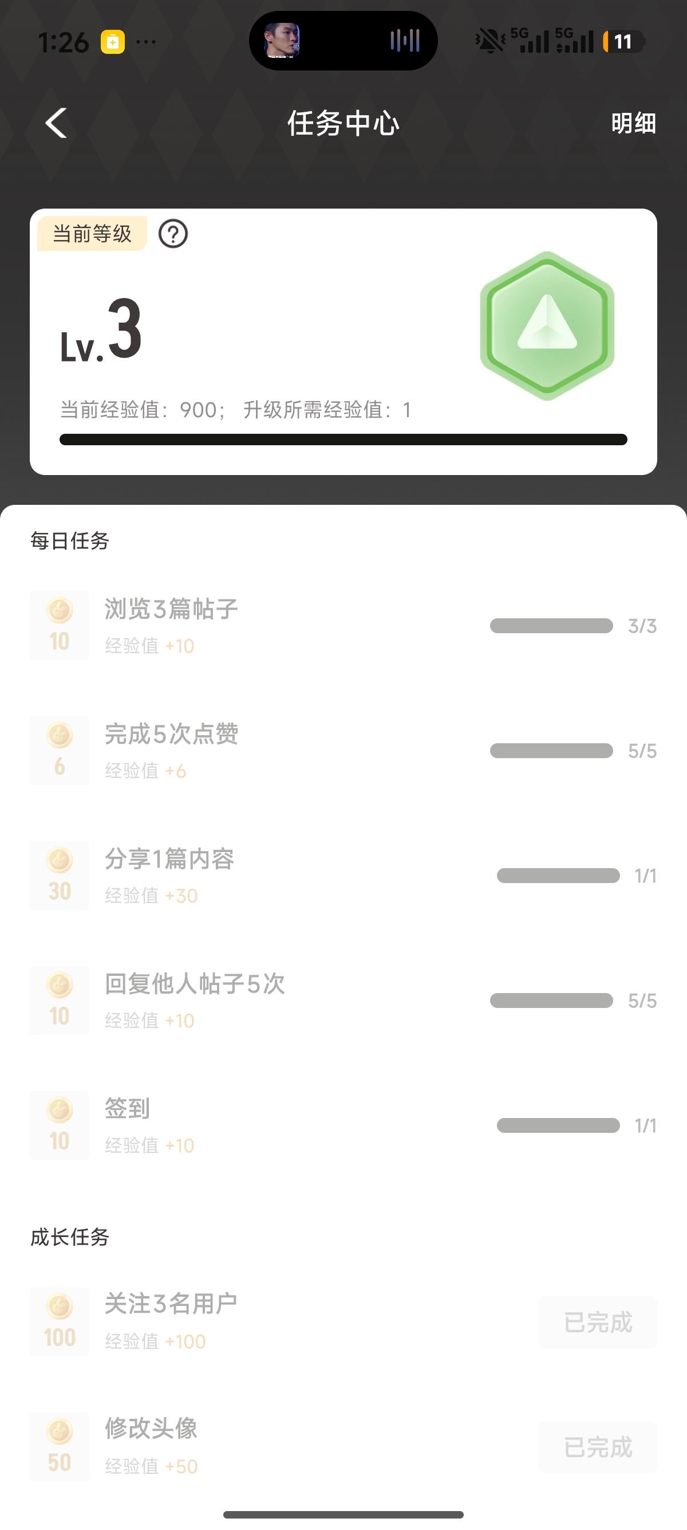Click 已完成 button for 关注3名用户

(x=598, y=1322)
